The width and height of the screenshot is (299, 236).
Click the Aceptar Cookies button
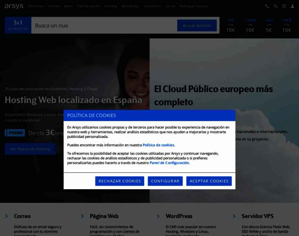[209, 181]
